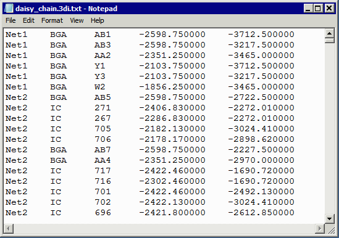Image resolution: width=339 pixels, height=238 pixels.
Task: Click the IC pin number 271
Action: 103,108
